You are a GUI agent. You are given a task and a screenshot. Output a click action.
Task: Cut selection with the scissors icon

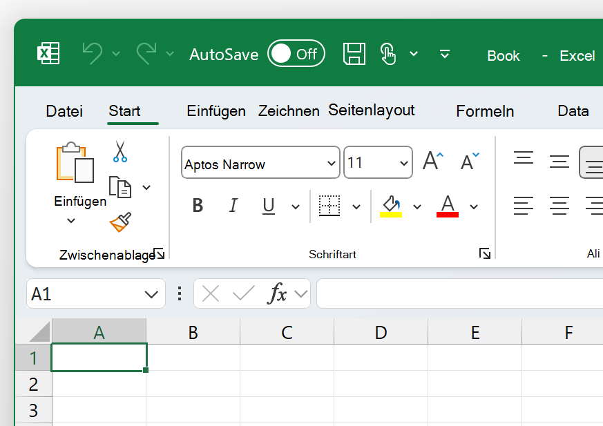120,151
